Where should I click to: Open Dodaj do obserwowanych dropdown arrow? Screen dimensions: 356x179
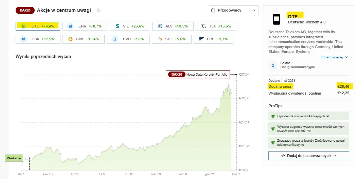335,156
